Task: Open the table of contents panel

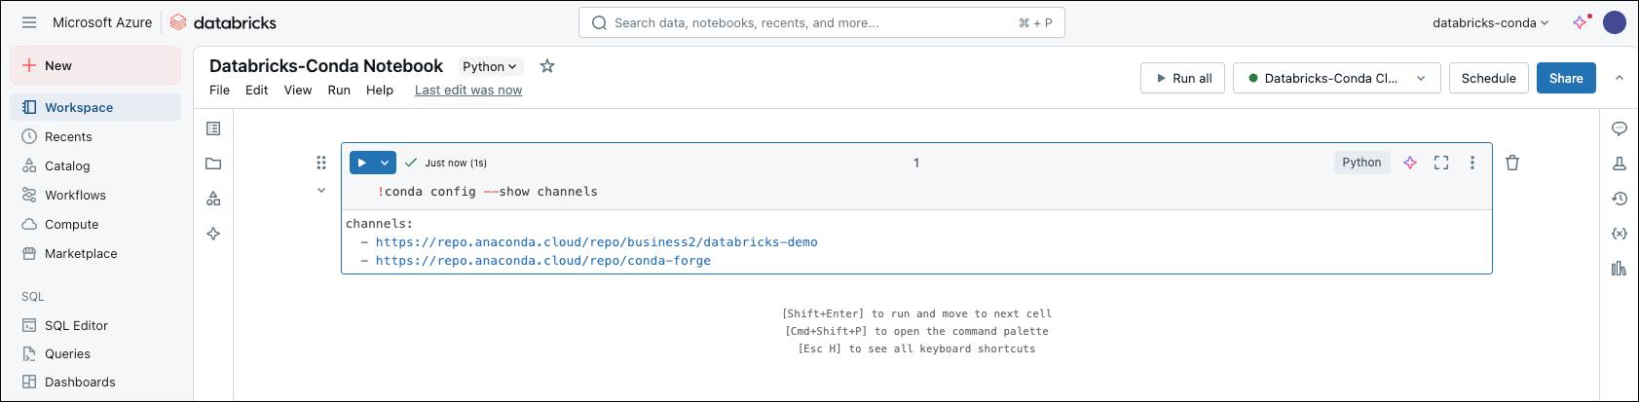Action: pos(213,128)
